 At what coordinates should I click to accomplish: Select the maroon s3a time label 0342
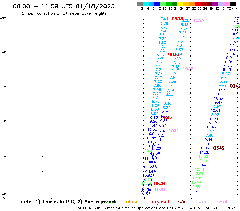pos(235,86)
